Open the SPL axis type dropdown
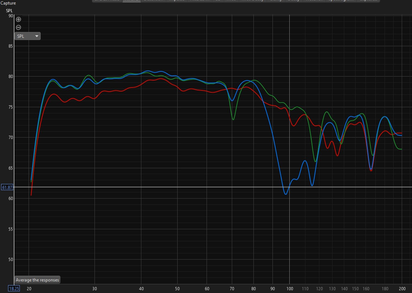 [x=27, y=36]
